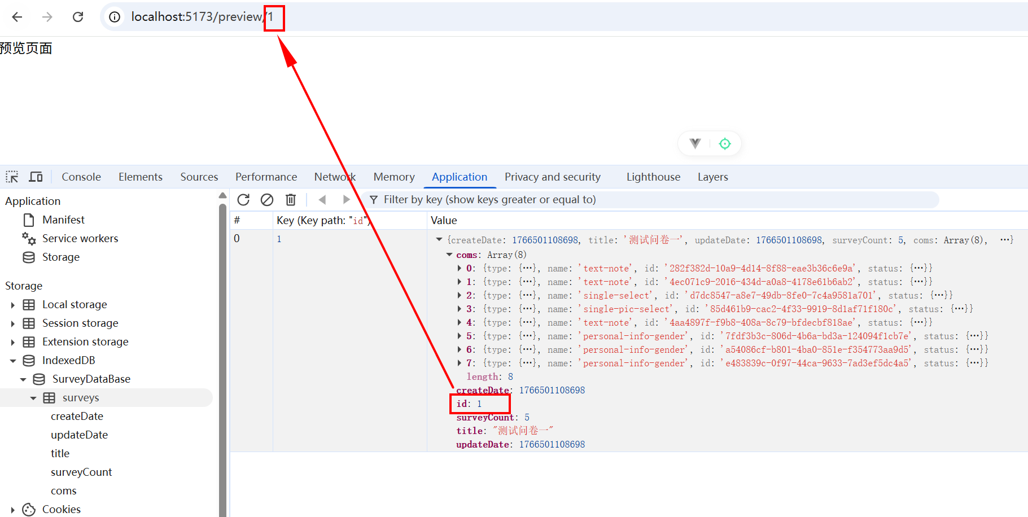Open the Vue DevTools floating icon
The image size is (1028, 517).
(x=695, y=143)
